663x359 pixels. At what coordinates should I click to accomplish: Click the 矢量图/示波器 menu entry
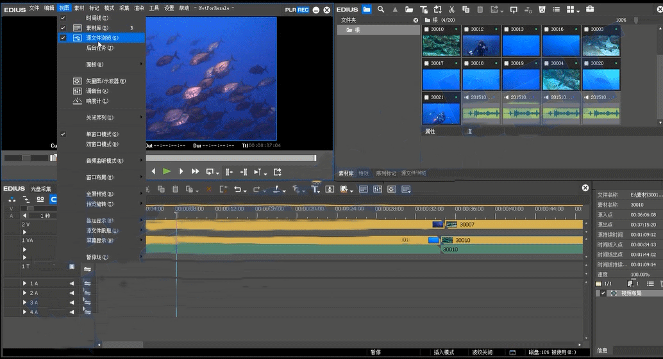click(x=105, y=81)
